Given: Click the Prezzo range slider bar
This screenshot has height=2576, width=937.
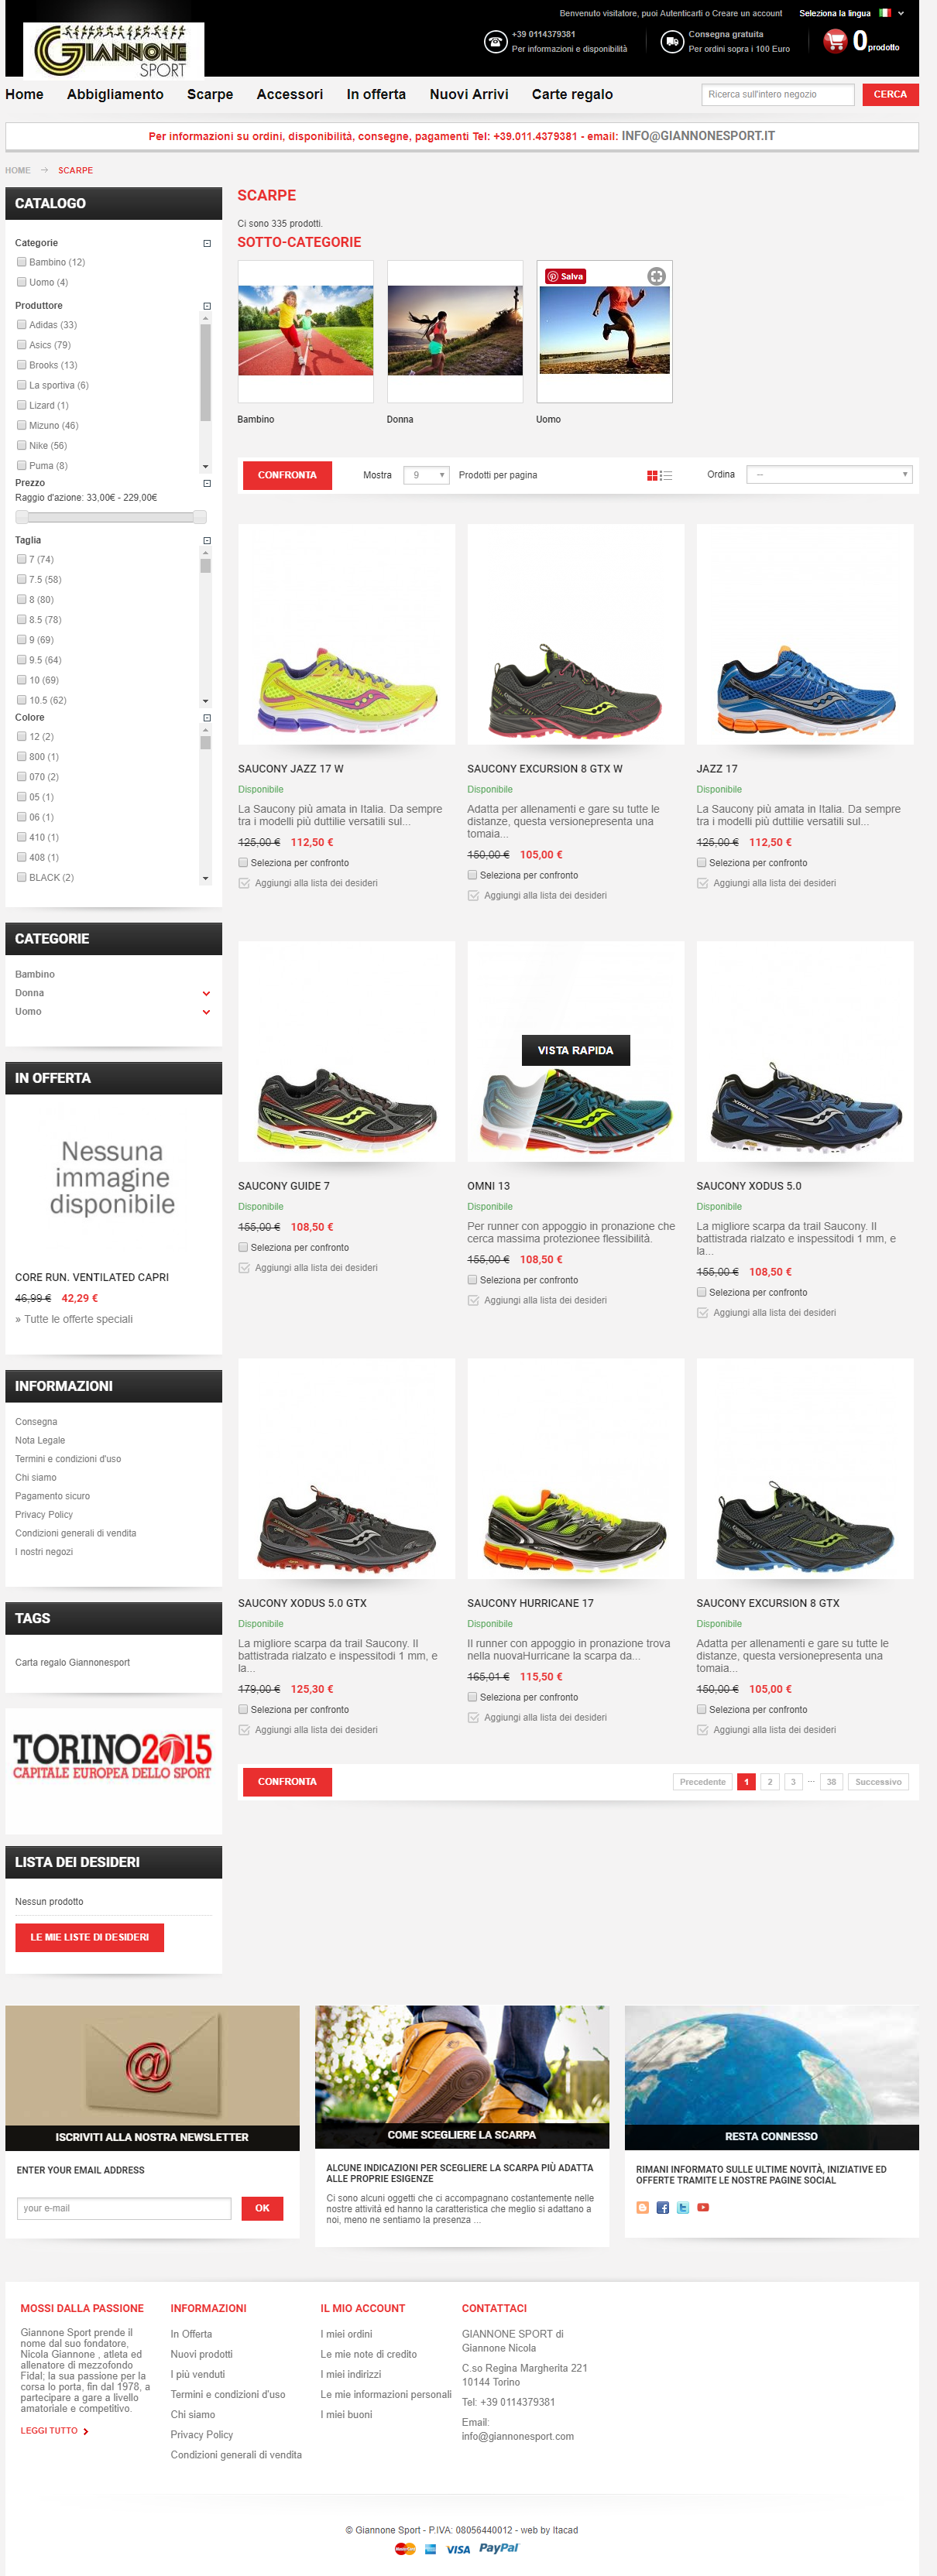Looking at the screenshot, I should click(111, 517).
